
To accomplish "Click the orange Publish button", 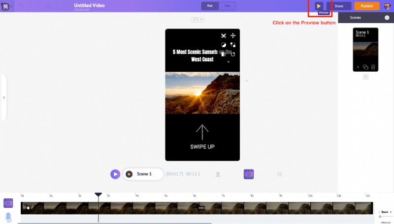I will pos(366,6).
